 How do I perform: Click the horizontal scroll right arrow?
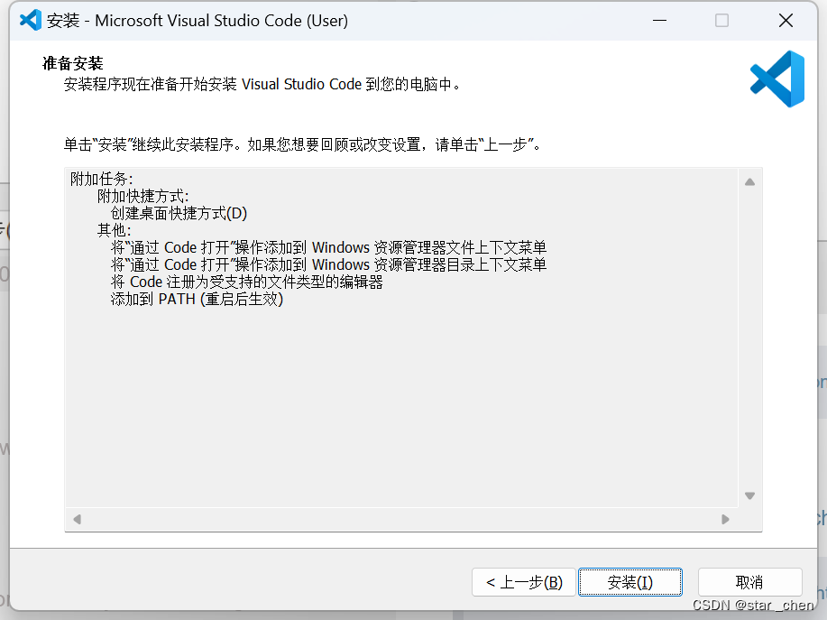(725, 519)
